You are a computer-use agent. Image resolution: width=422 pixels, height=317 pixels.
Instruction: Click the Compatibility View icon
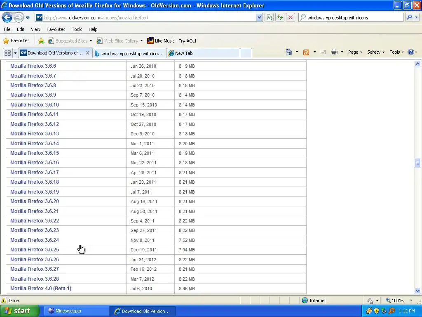[x=269, y=17]
